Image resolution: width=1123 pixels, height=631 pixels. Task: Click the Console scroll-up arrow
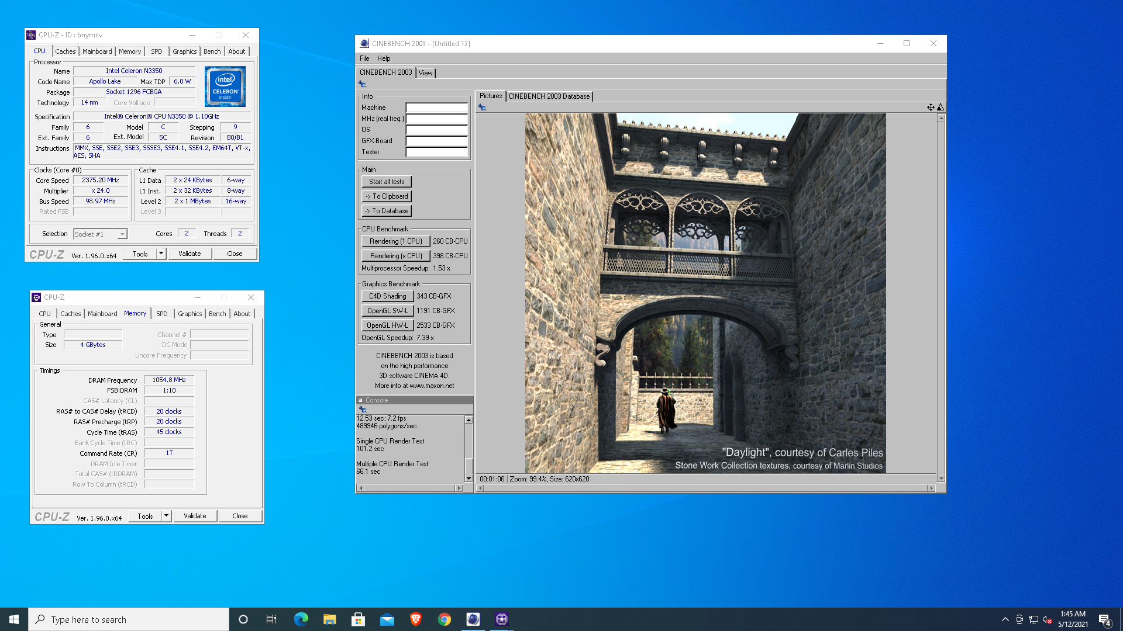click(469, 420)
